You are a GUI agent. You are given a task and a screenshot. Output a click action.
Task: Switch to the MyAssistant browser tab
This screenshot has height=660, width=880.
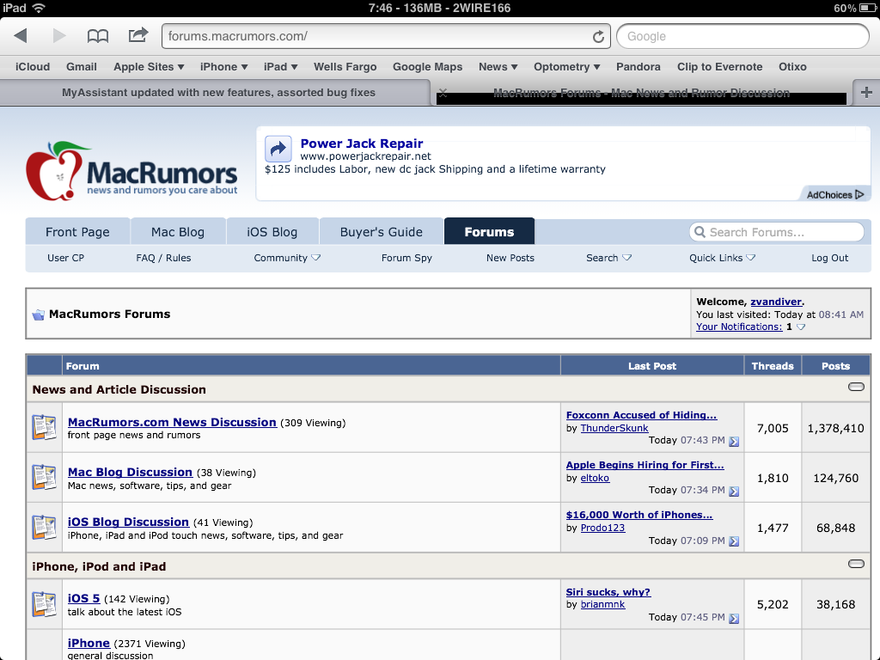click(218, 93)
